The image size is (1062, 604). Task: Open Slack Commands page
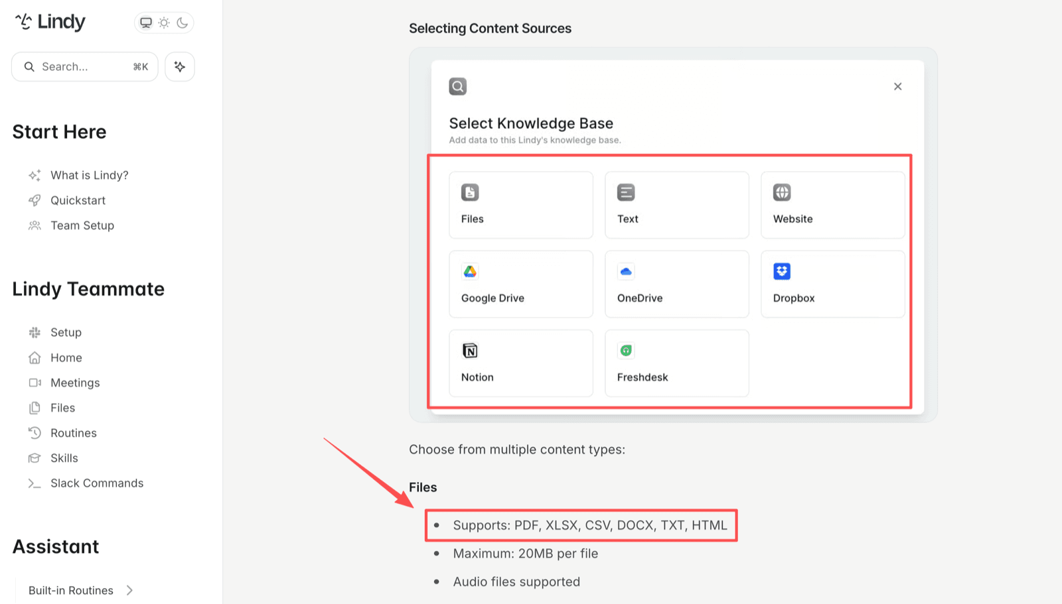pyautogui.click(x=97, y=483)
